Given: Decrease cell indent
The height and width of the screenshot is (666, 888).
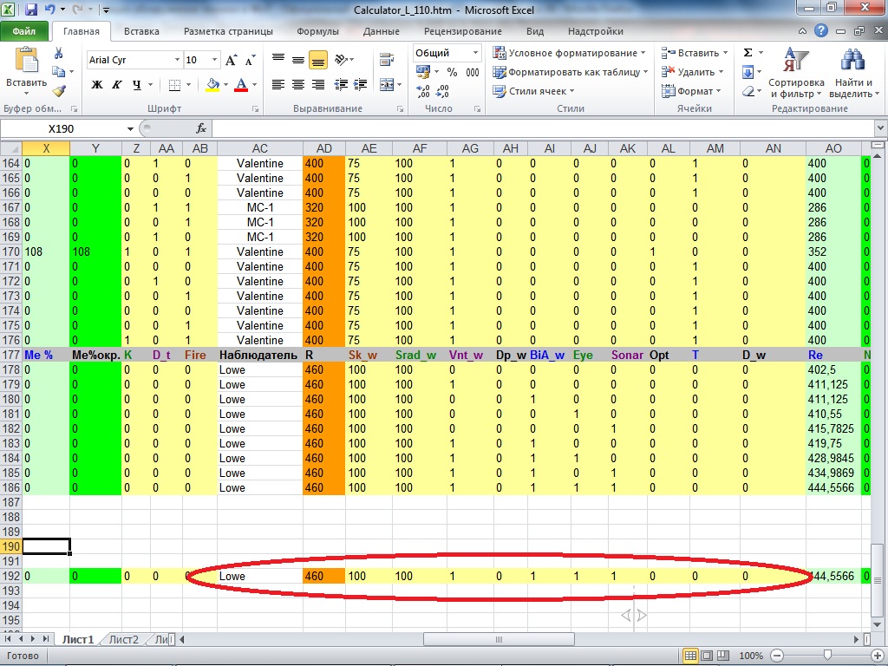Looking at the screenshot, I should click(x=341, y=85).
